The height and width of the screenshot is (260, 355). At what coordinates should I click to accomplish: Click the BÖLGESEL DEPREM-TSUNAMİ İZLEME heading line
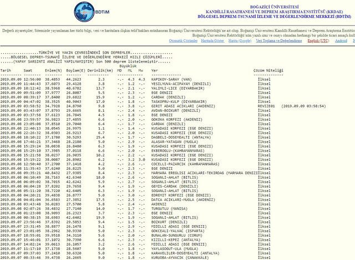click(x=274, y=17)
